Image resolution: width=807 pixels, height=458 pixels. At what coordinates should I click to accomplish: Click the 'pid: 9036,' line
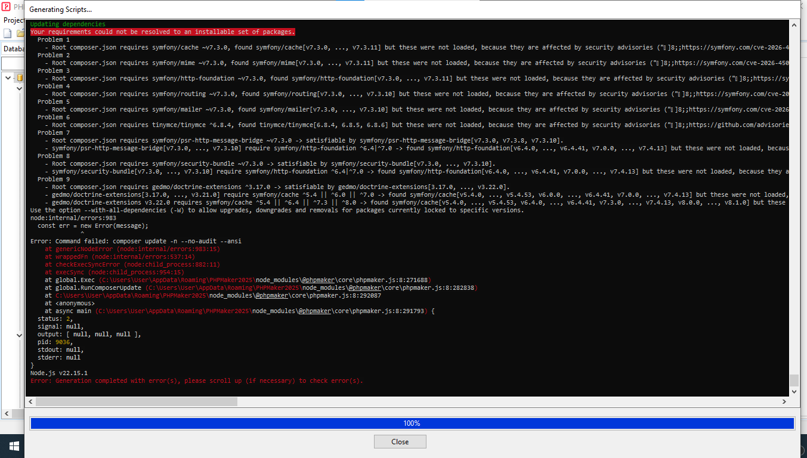(57, 342)
